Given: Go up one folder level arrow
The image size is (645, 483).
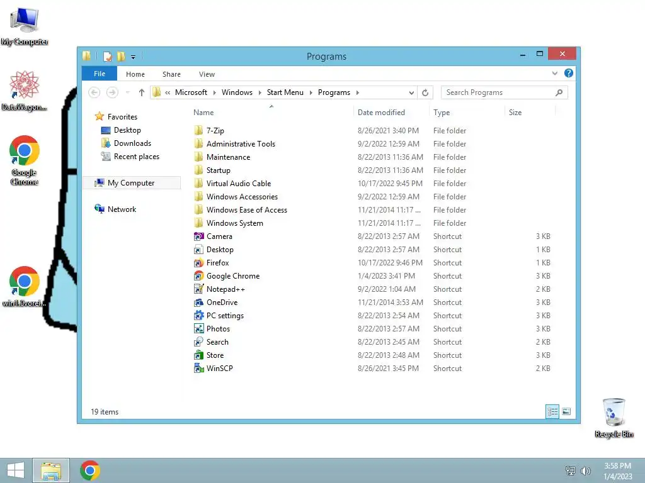Looking at the screenshot, I should tap(142, 93).
